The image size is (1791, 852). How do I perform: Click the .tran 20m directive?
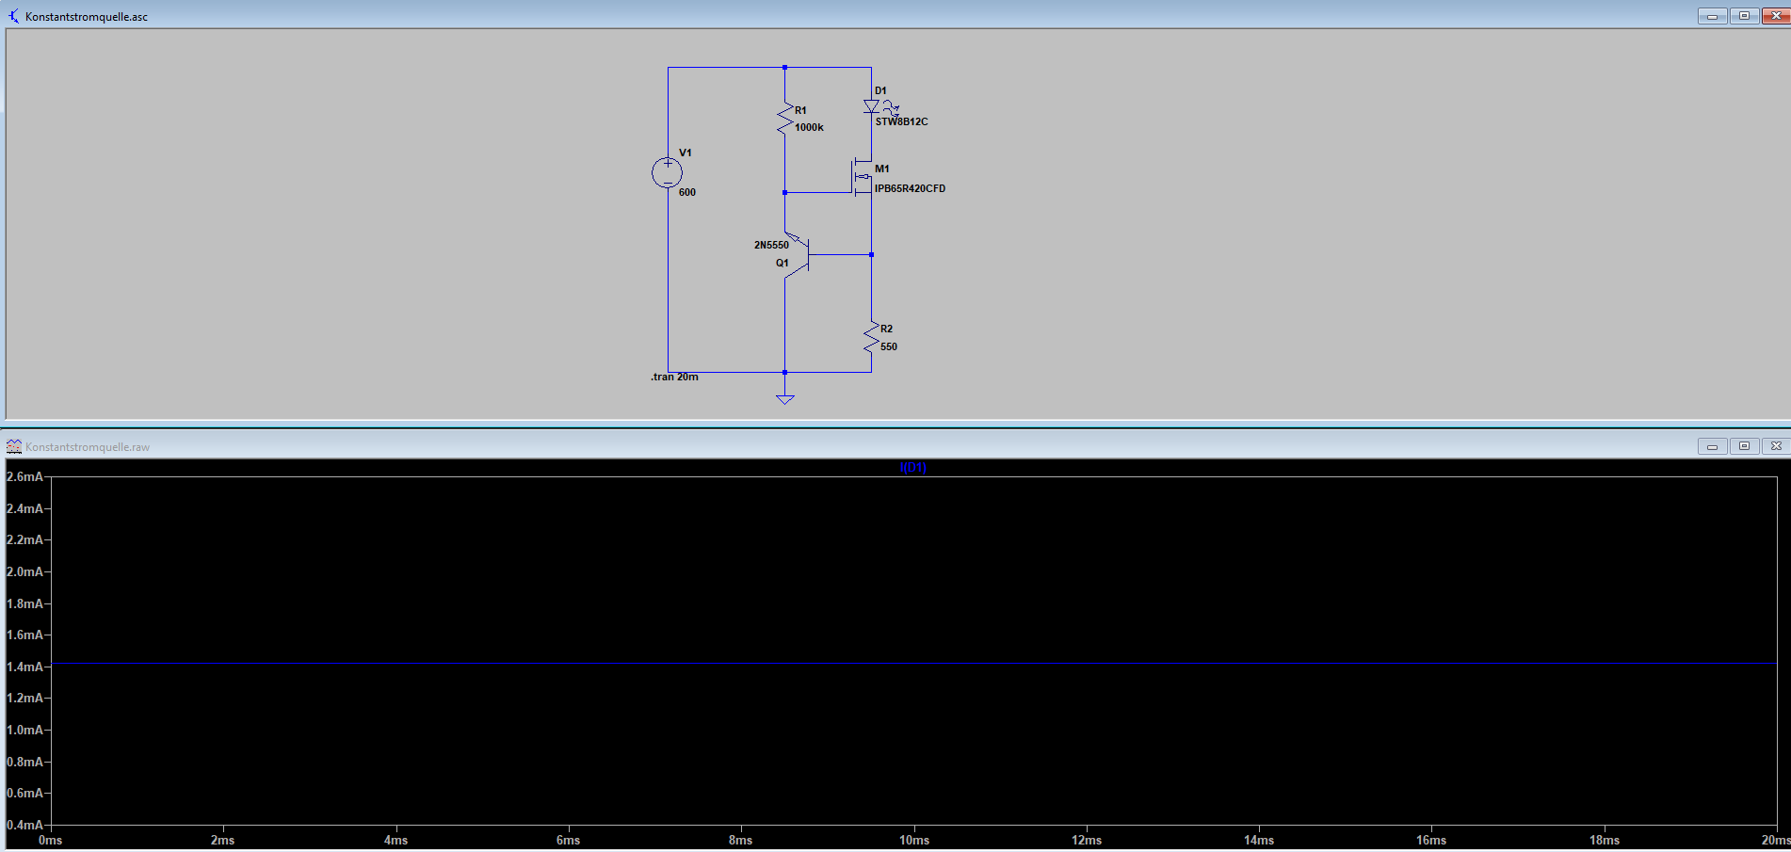674,377
